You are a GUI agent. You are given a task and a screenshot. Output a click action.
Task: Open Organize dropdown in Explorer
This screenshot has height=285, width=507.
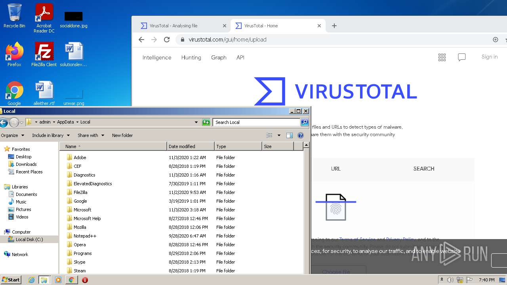coord(12,135)
